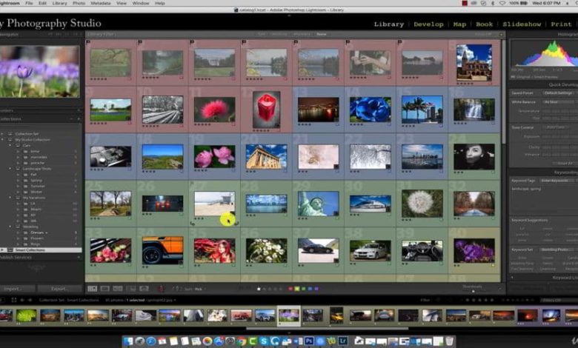
Task: Select the orange car wheel thumbnail
Action: click(x=162, y=250)
